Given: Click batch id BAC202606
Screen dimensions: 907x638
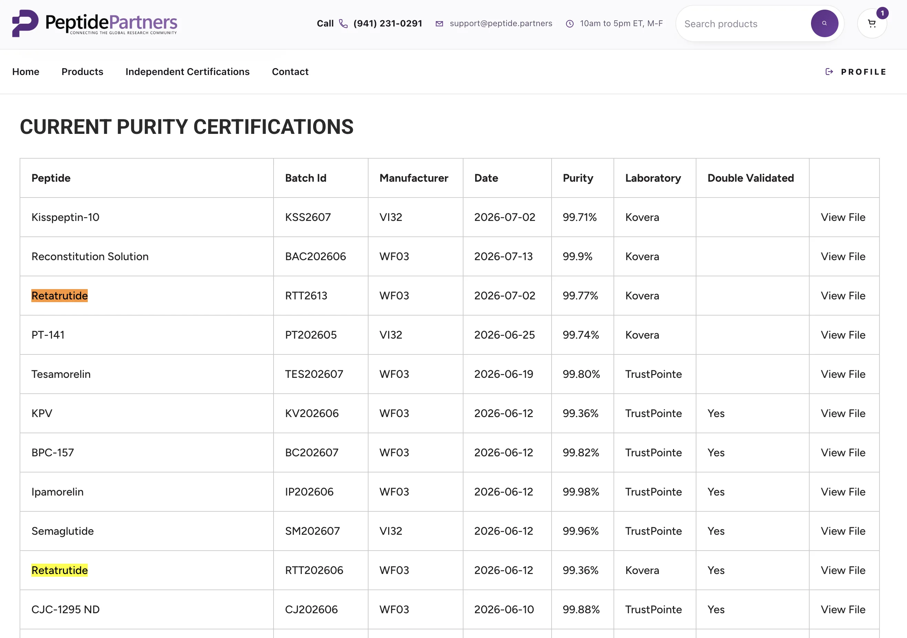Looking at the screenshot, I should 315,256.
